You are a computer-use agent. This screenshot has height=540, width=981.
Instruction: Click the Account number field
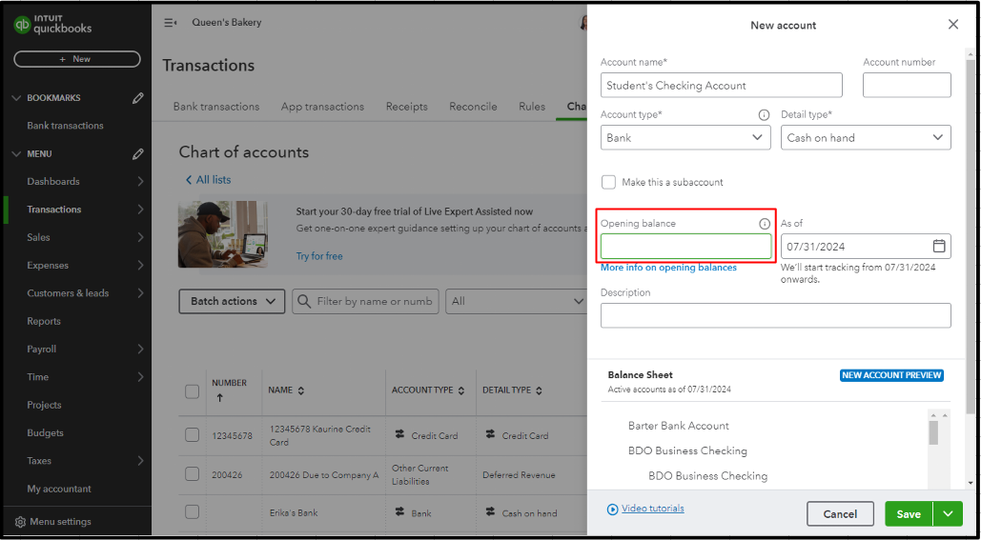pos(907,85)
